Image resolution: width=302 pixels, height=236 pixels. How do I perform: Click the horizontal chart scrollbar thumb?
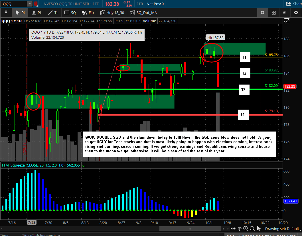[x=190, y=229]
